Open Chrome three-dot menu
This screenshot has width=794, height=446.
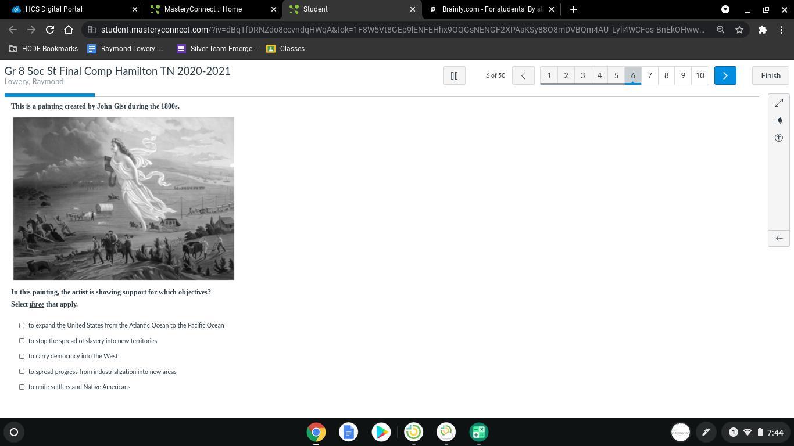point(781,30)
